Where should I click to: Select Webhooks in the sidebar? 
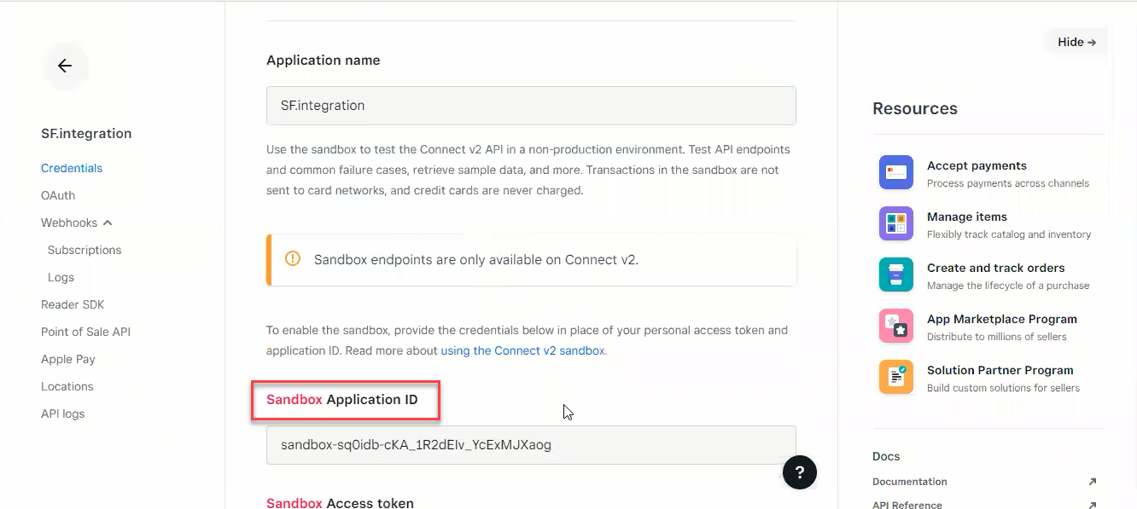pos(69,223)
